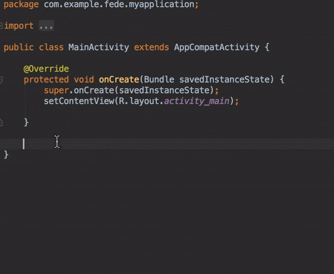Image resolution: width=334 pixels, height=274 pixels.
Task: Click 'R.layout' in the setContentView call
Action: click(139, 101)
